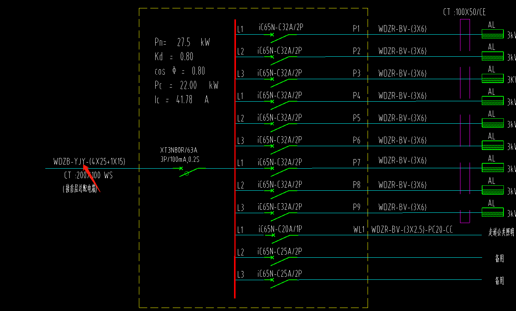
Task: Select the note 接首层总配电箱
Action: [x=80, y=189]
